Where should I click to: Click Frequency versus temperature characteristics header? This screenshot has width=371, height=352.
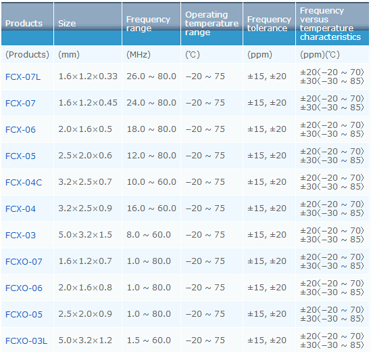pyautogui.click(x=332, y=24)
